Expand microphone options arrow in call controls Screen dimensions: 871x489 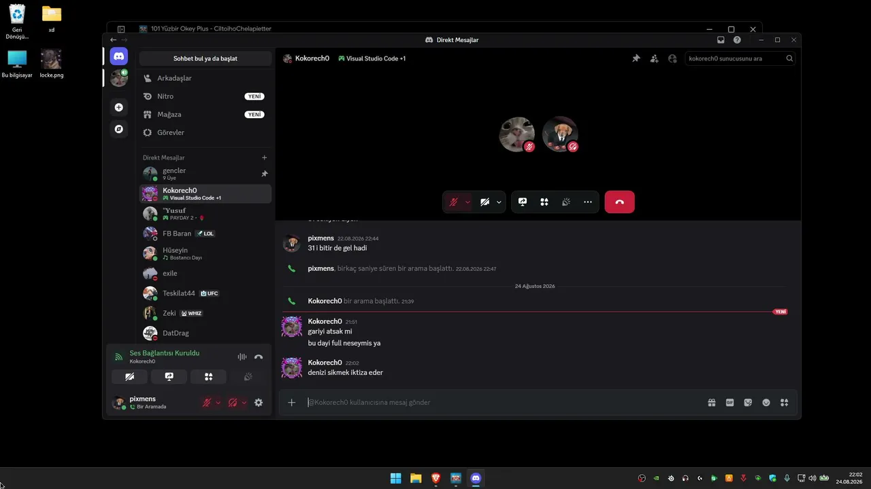click(467, 202)
